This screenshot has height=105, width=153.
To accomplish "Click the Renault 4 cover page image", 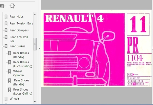I will click(x=96, y=48).
